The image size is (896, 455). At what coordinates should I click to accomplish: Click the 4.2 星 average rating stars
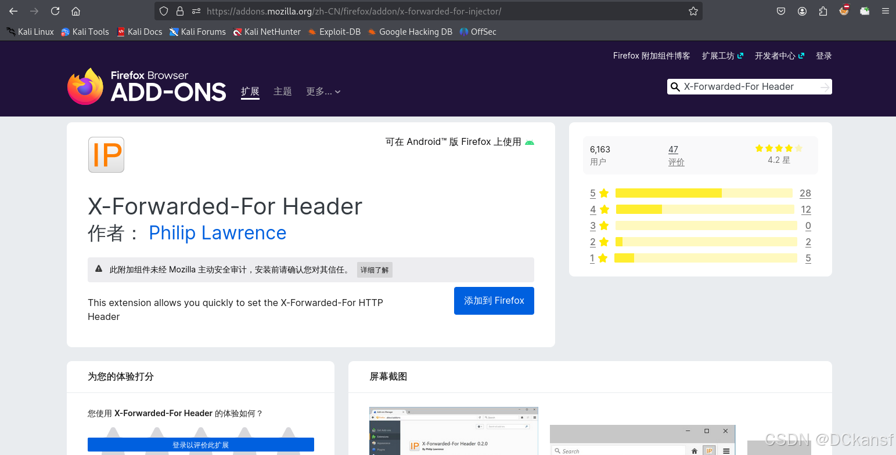click(779, 148)
